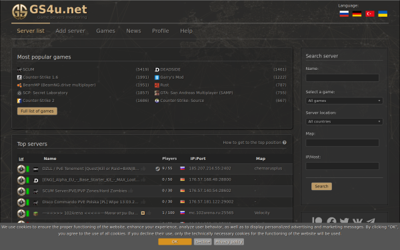Open the Profile menu item
The height and width of the screenshot is (250, 400).
[x=161, y=31]
